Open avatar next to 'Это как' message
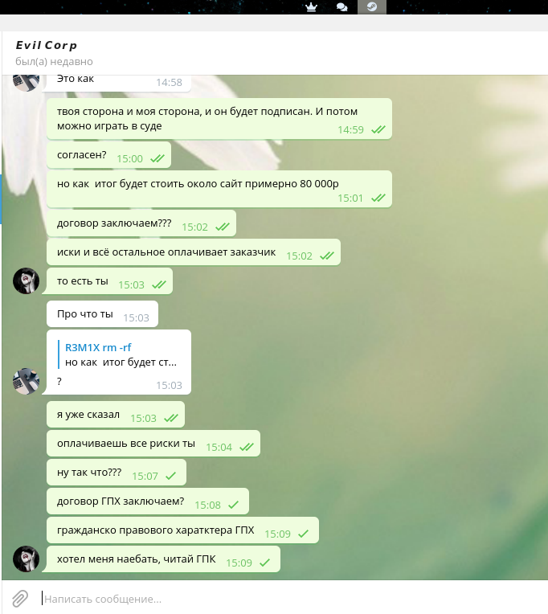 click(x=27, y=81)
